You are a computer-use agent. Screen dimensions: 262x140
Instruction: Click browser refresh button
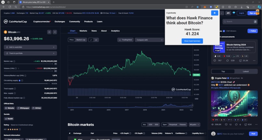[10, 7]
